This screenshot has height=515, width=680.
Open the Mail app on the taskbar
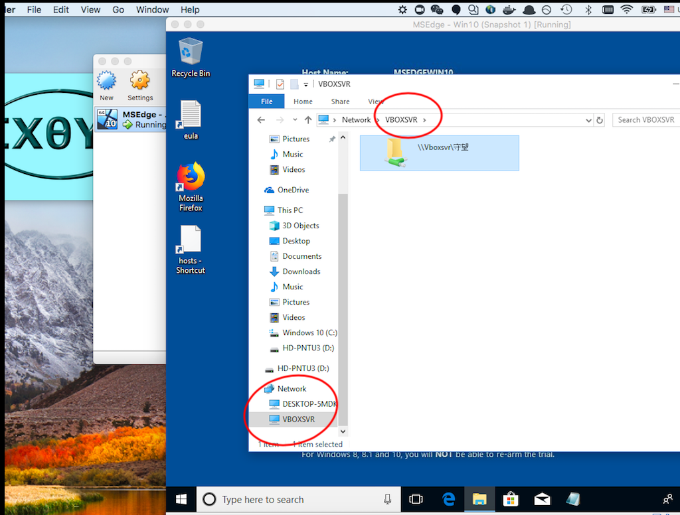click(x=542, y=499)
